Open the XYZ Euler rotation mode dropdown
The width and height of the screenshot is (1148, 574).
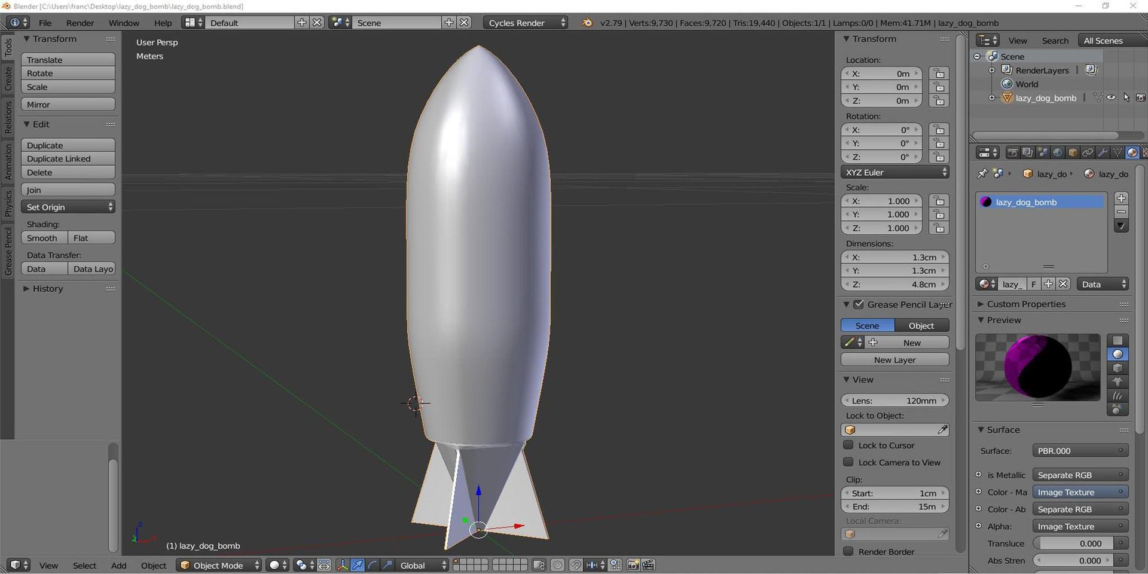894,172
